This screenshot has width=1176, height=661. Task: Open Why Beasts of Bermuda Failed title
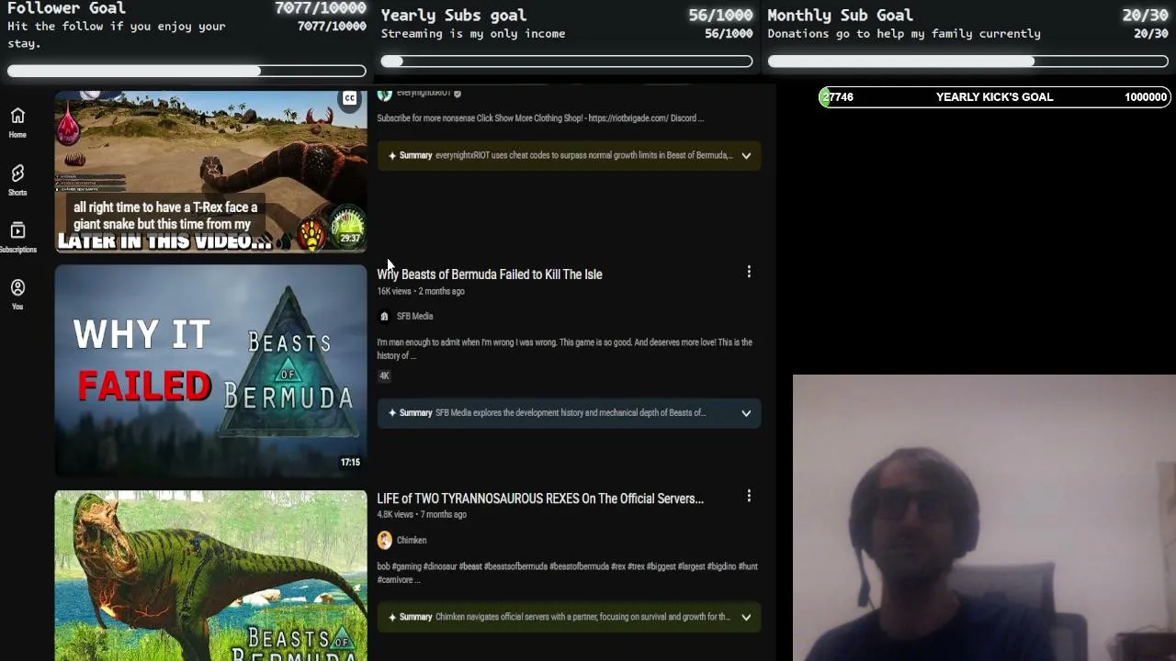490,274
